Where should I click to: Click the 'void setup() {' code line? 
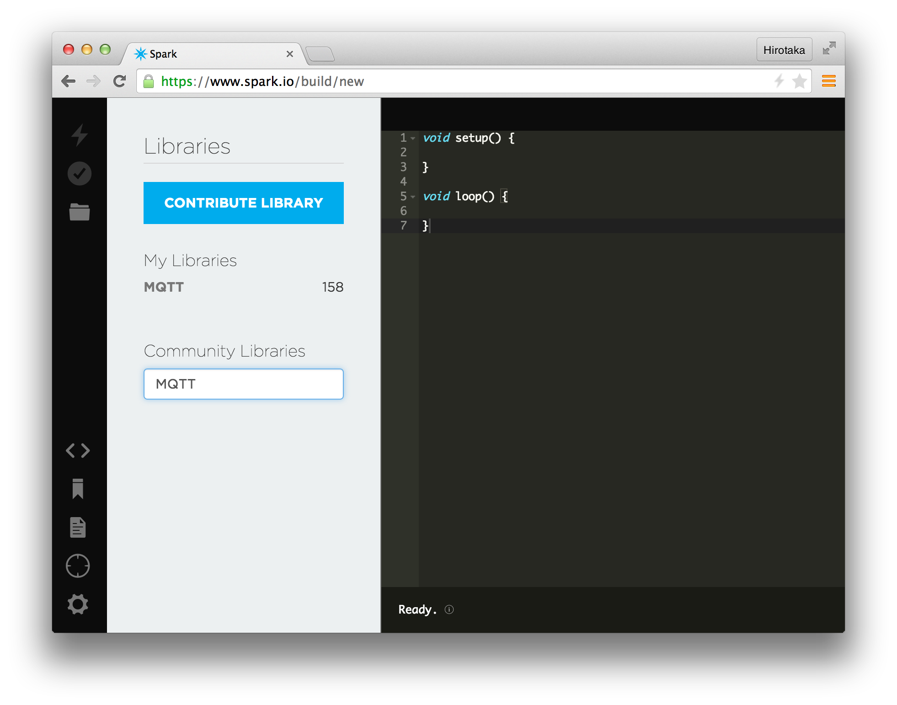pos(469,138)
